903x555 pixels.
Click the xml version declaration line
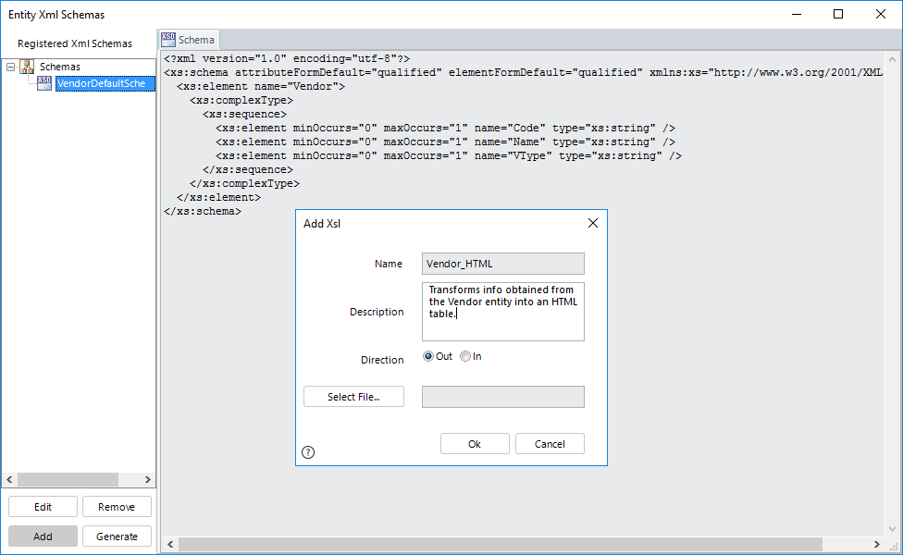[x=287, y=58]
